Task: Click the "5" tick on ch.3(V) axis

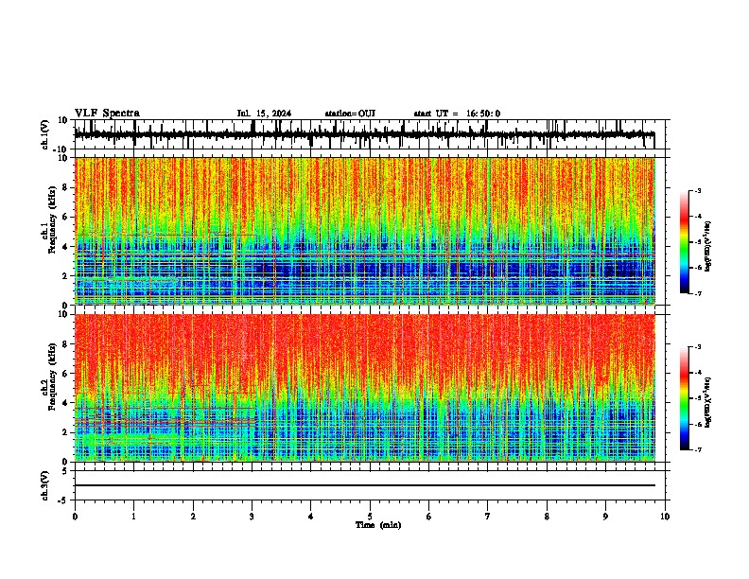Action: coord(65,471)
